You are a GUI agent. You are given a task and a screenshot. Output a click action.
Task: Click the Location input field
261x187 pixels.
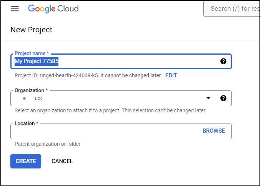pyautogui.click(x=121, y=131)
